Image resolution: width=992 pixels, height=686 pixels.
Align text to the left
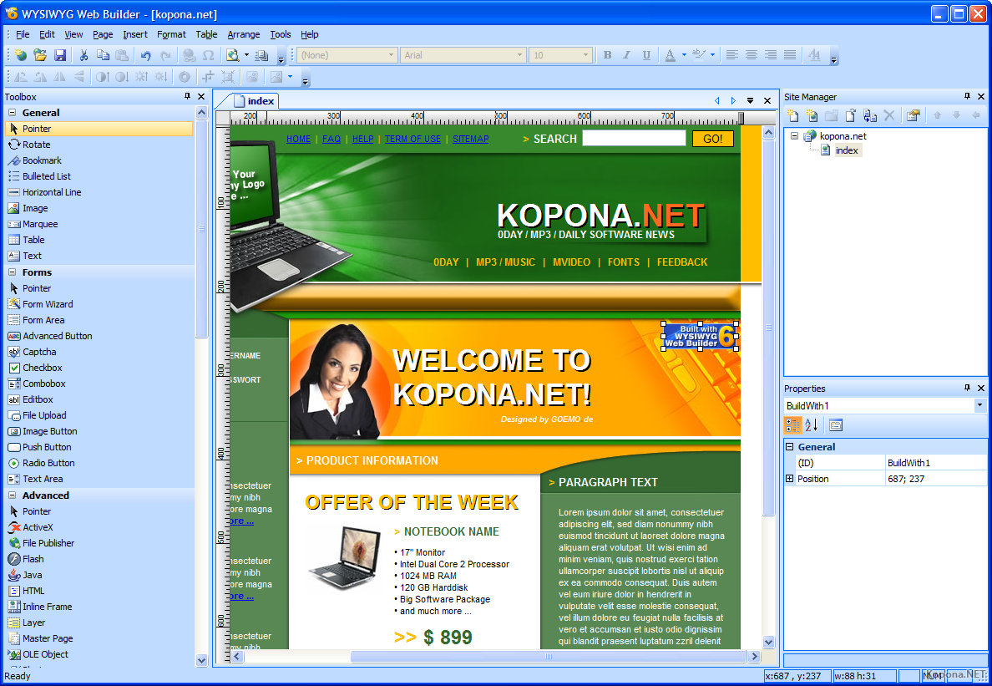(732, 55)
